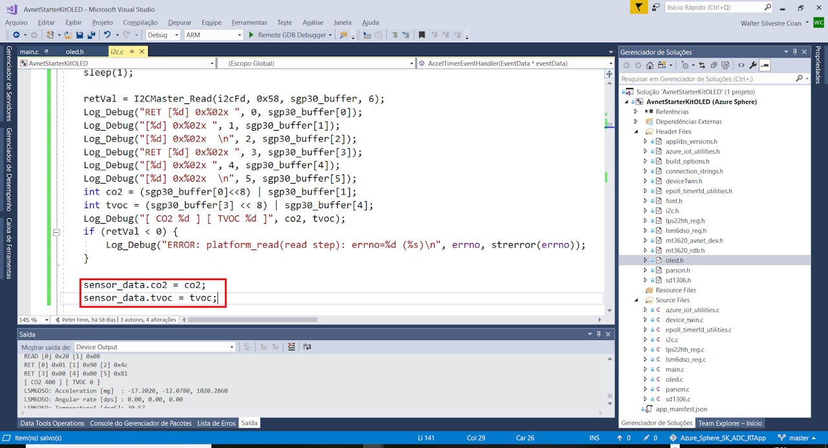Switch to the Lista de Erros tab
Screen dimensions: 828x448
(x=216, y=423)
